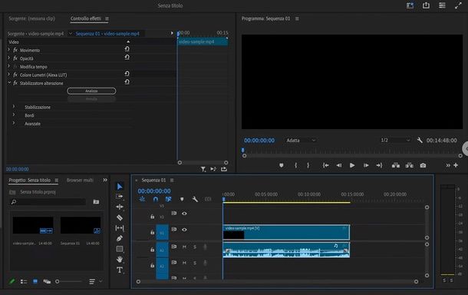468x295 pixels.
Task: Step back one frame in Program monitor
Action: (x=339, y=165)
